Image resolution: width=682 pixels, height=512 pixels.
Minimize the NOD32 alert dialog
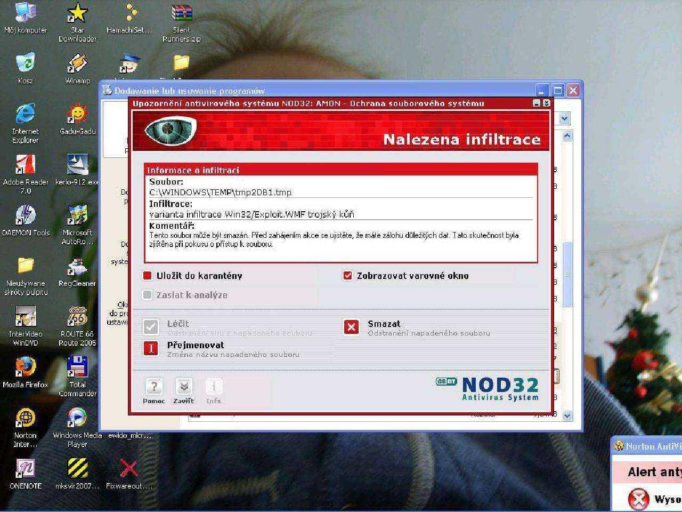tap(537, 103)
